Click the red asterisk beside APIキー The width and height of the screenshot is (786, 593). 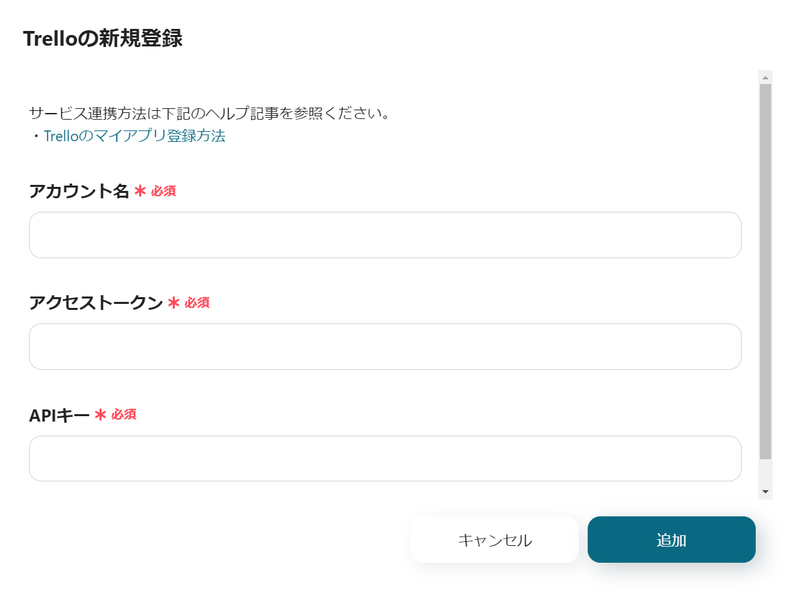pos(100,415)
